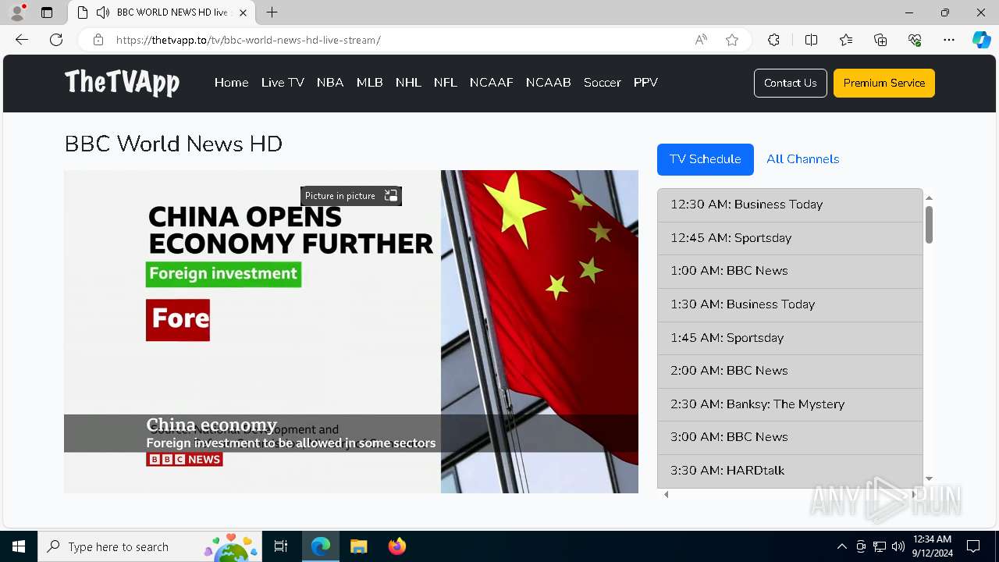Open NFL navigation link

pyautogui.click(x=446, y=83)
